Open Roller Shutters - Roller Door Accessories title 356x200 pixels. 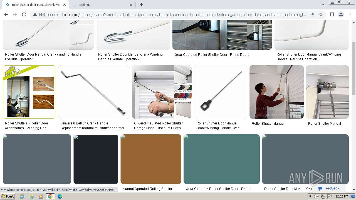click(x=27, y=126)
